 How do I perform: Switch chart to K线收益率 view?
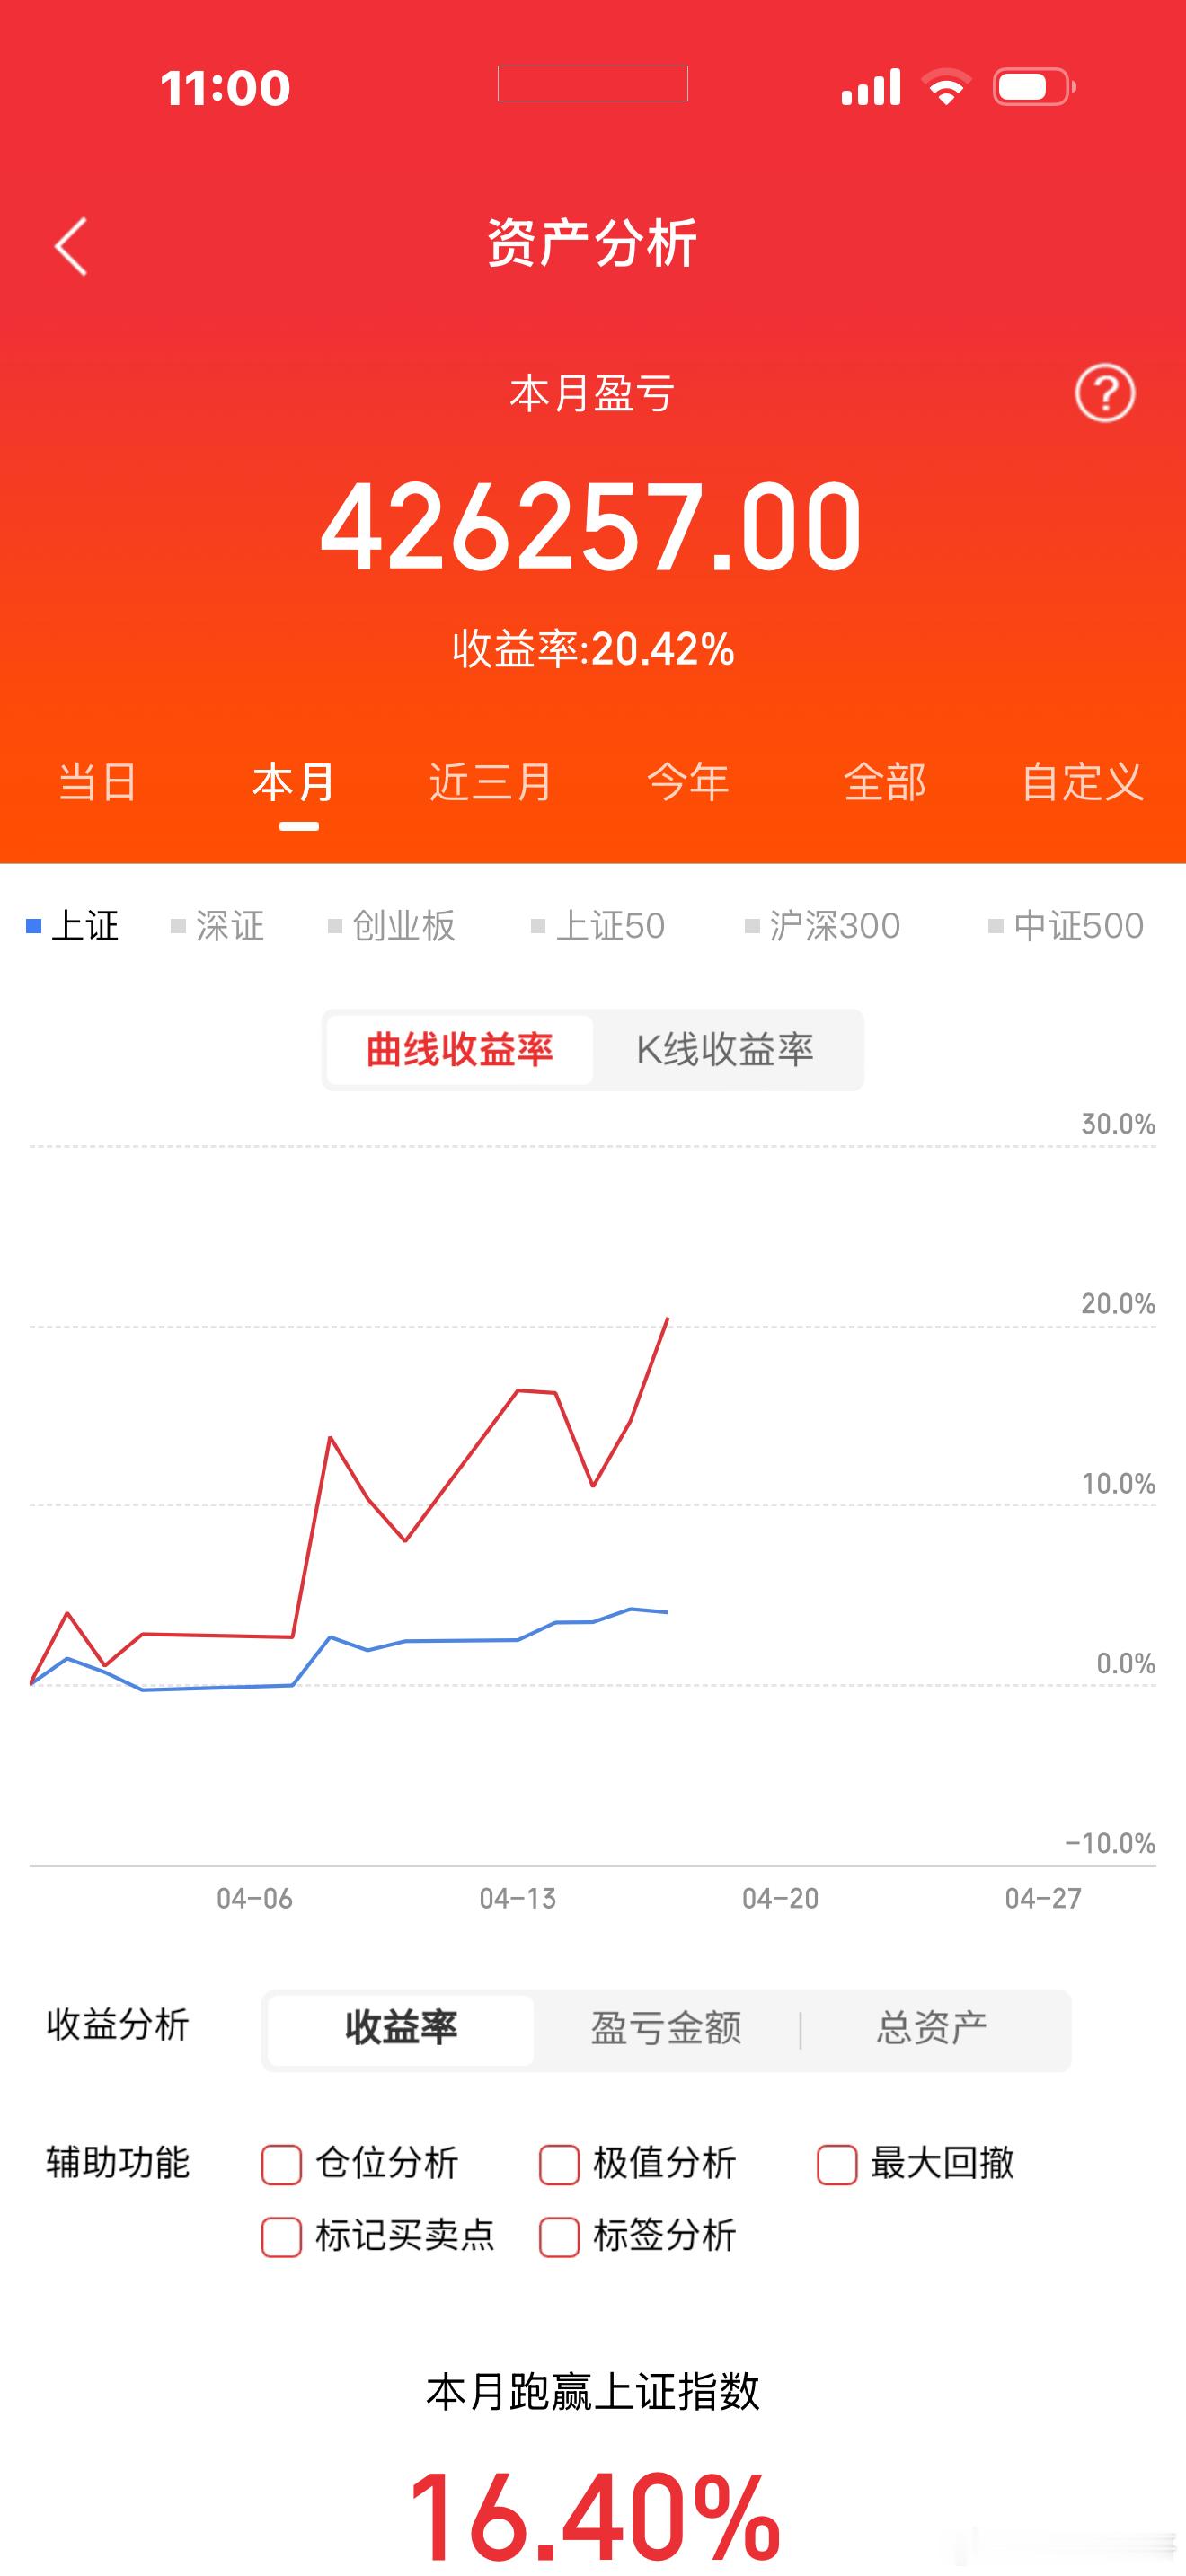click(727, 1049)
